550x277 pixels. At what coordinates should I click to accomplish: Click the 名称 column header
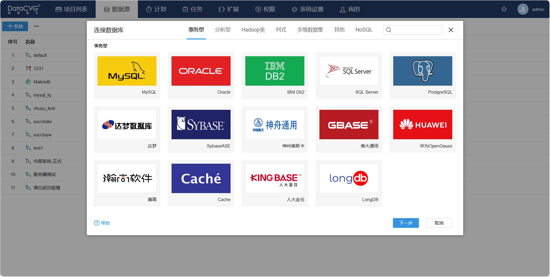(x=30, y=42)
